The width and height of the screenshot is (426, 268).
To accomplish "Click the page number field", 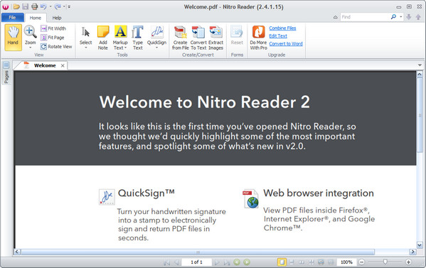I will 197,262.
